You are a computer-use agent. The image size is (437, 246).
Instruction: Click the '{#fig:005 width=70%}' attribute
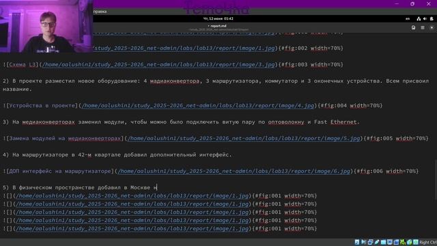[396, 138]
